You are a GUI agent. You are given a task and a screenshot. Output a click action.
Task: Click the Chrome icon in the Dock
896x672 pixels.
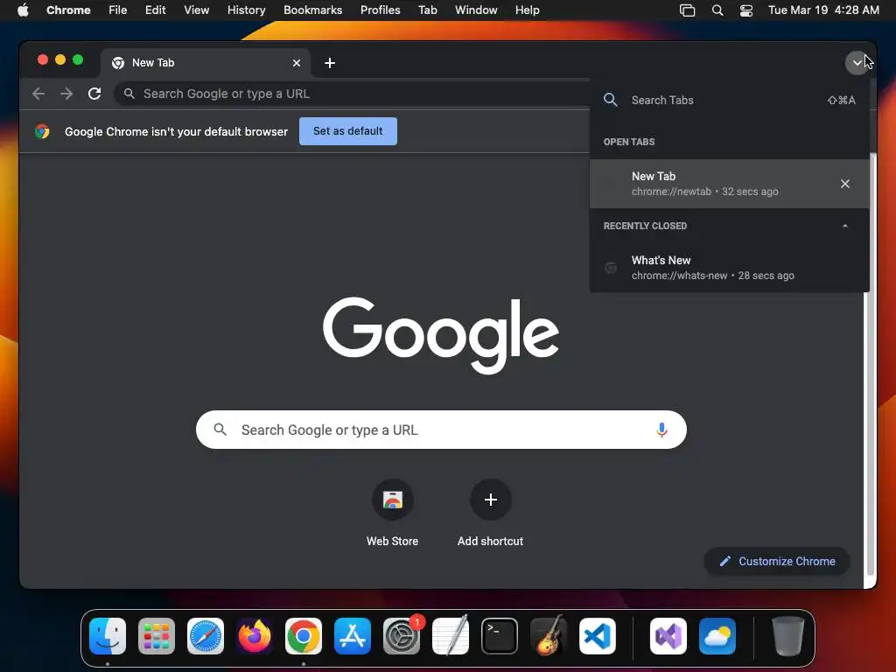(304, 636)
